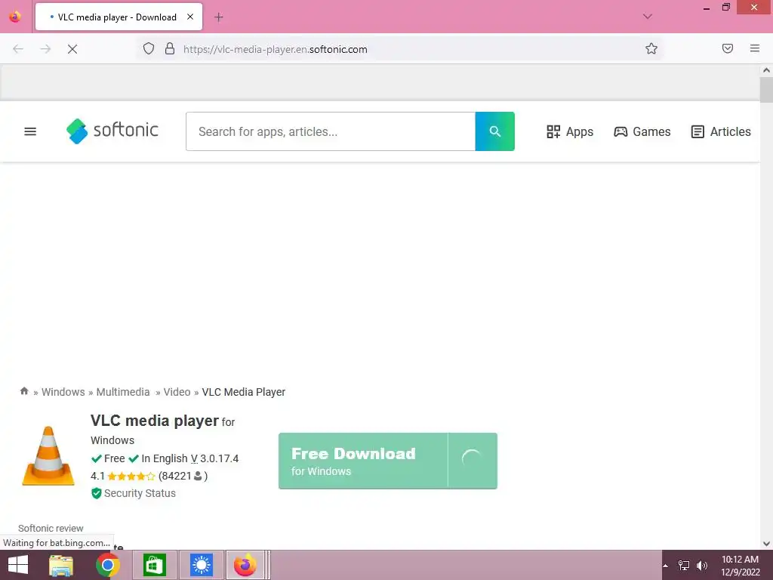The width and height of the screenshot is (773, 580).
Task: Open File Explorer from taskbar
Action: pyautogui.click(x=61, y=565)
